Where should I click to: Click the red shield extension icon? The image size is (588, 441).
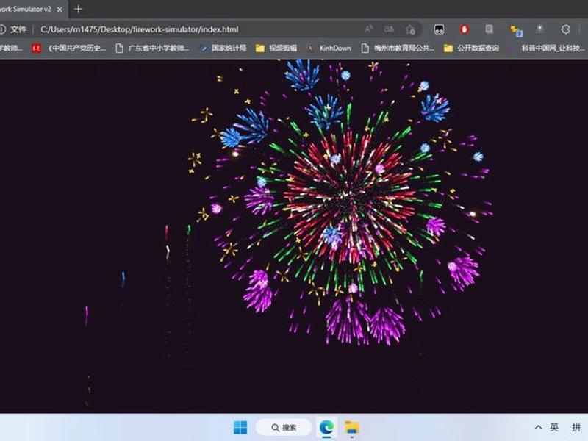tap(465, 29)
